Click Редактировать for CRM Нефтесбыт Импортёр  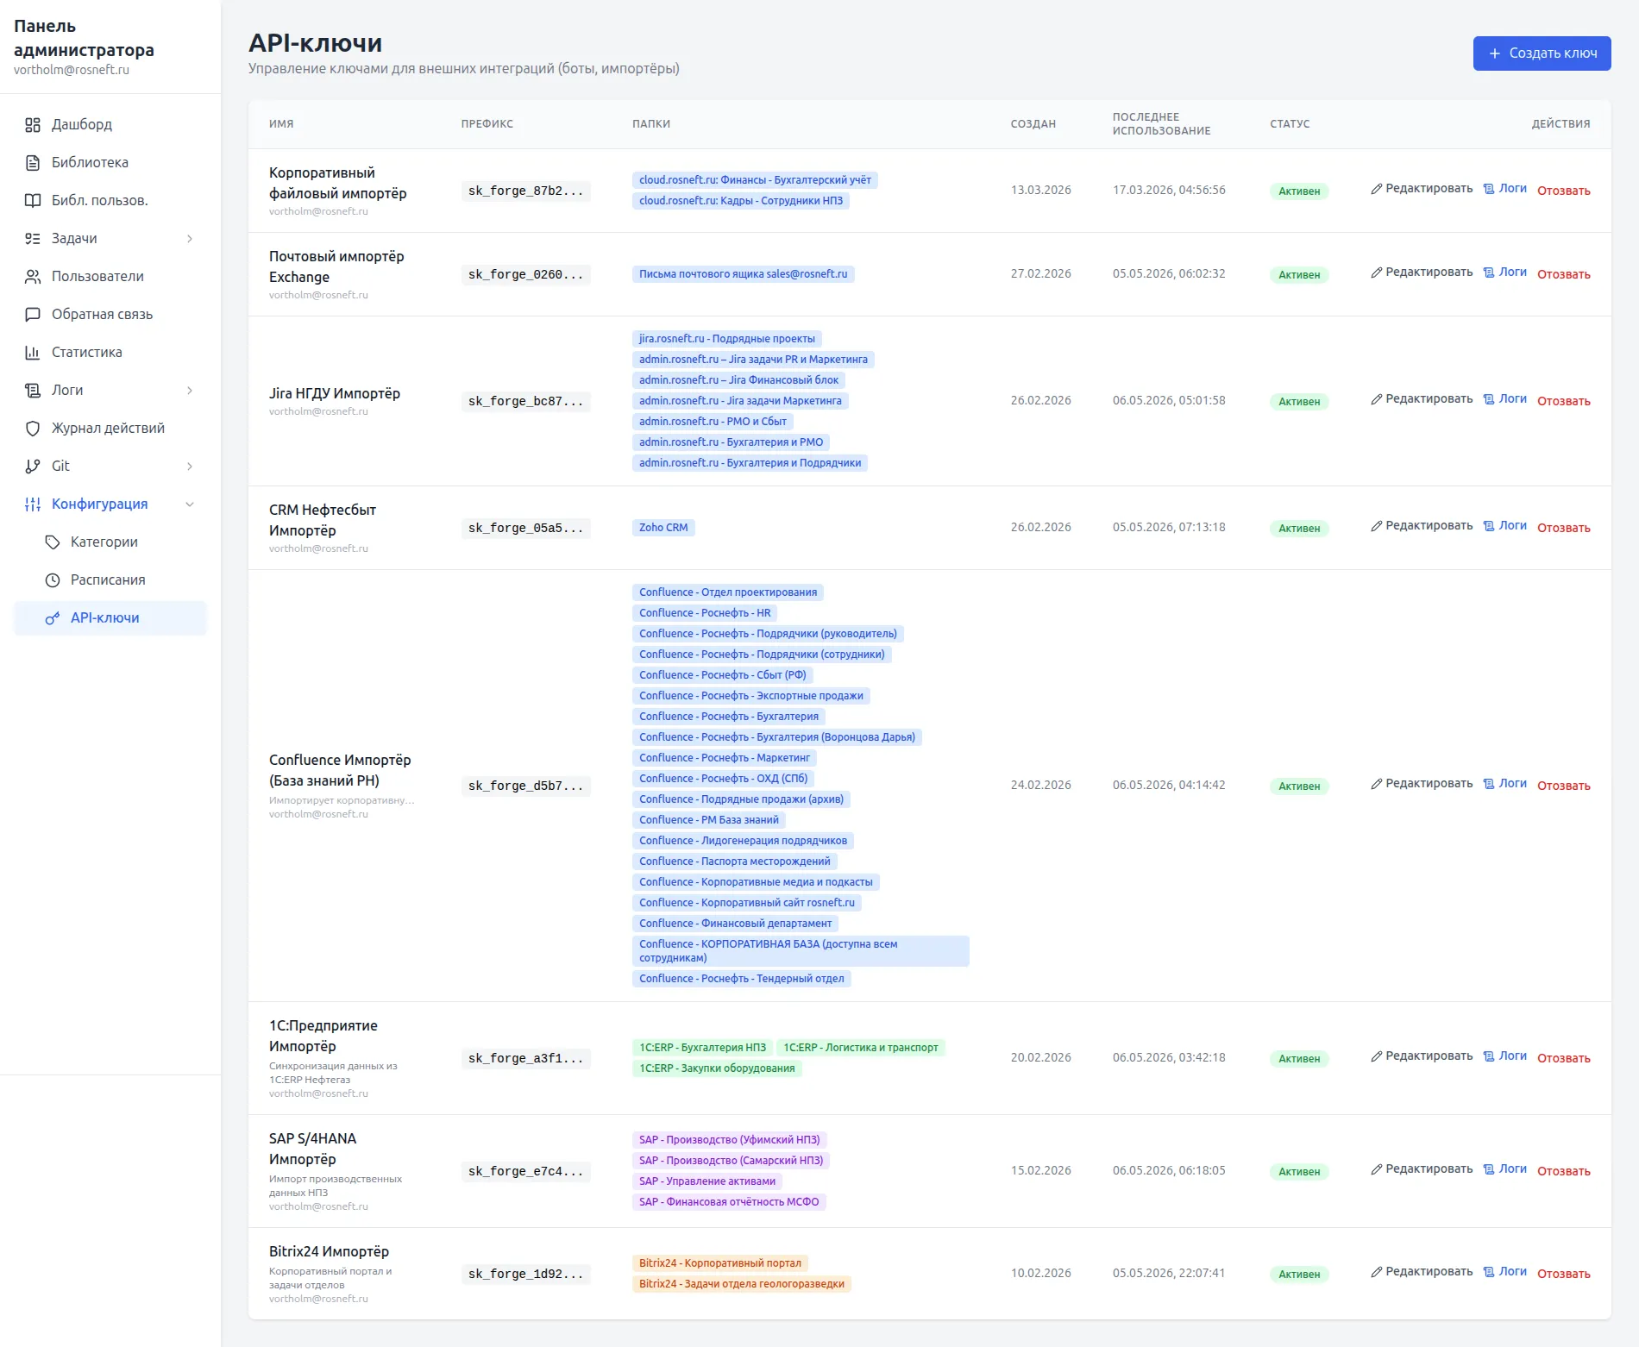click(1422, 526)
